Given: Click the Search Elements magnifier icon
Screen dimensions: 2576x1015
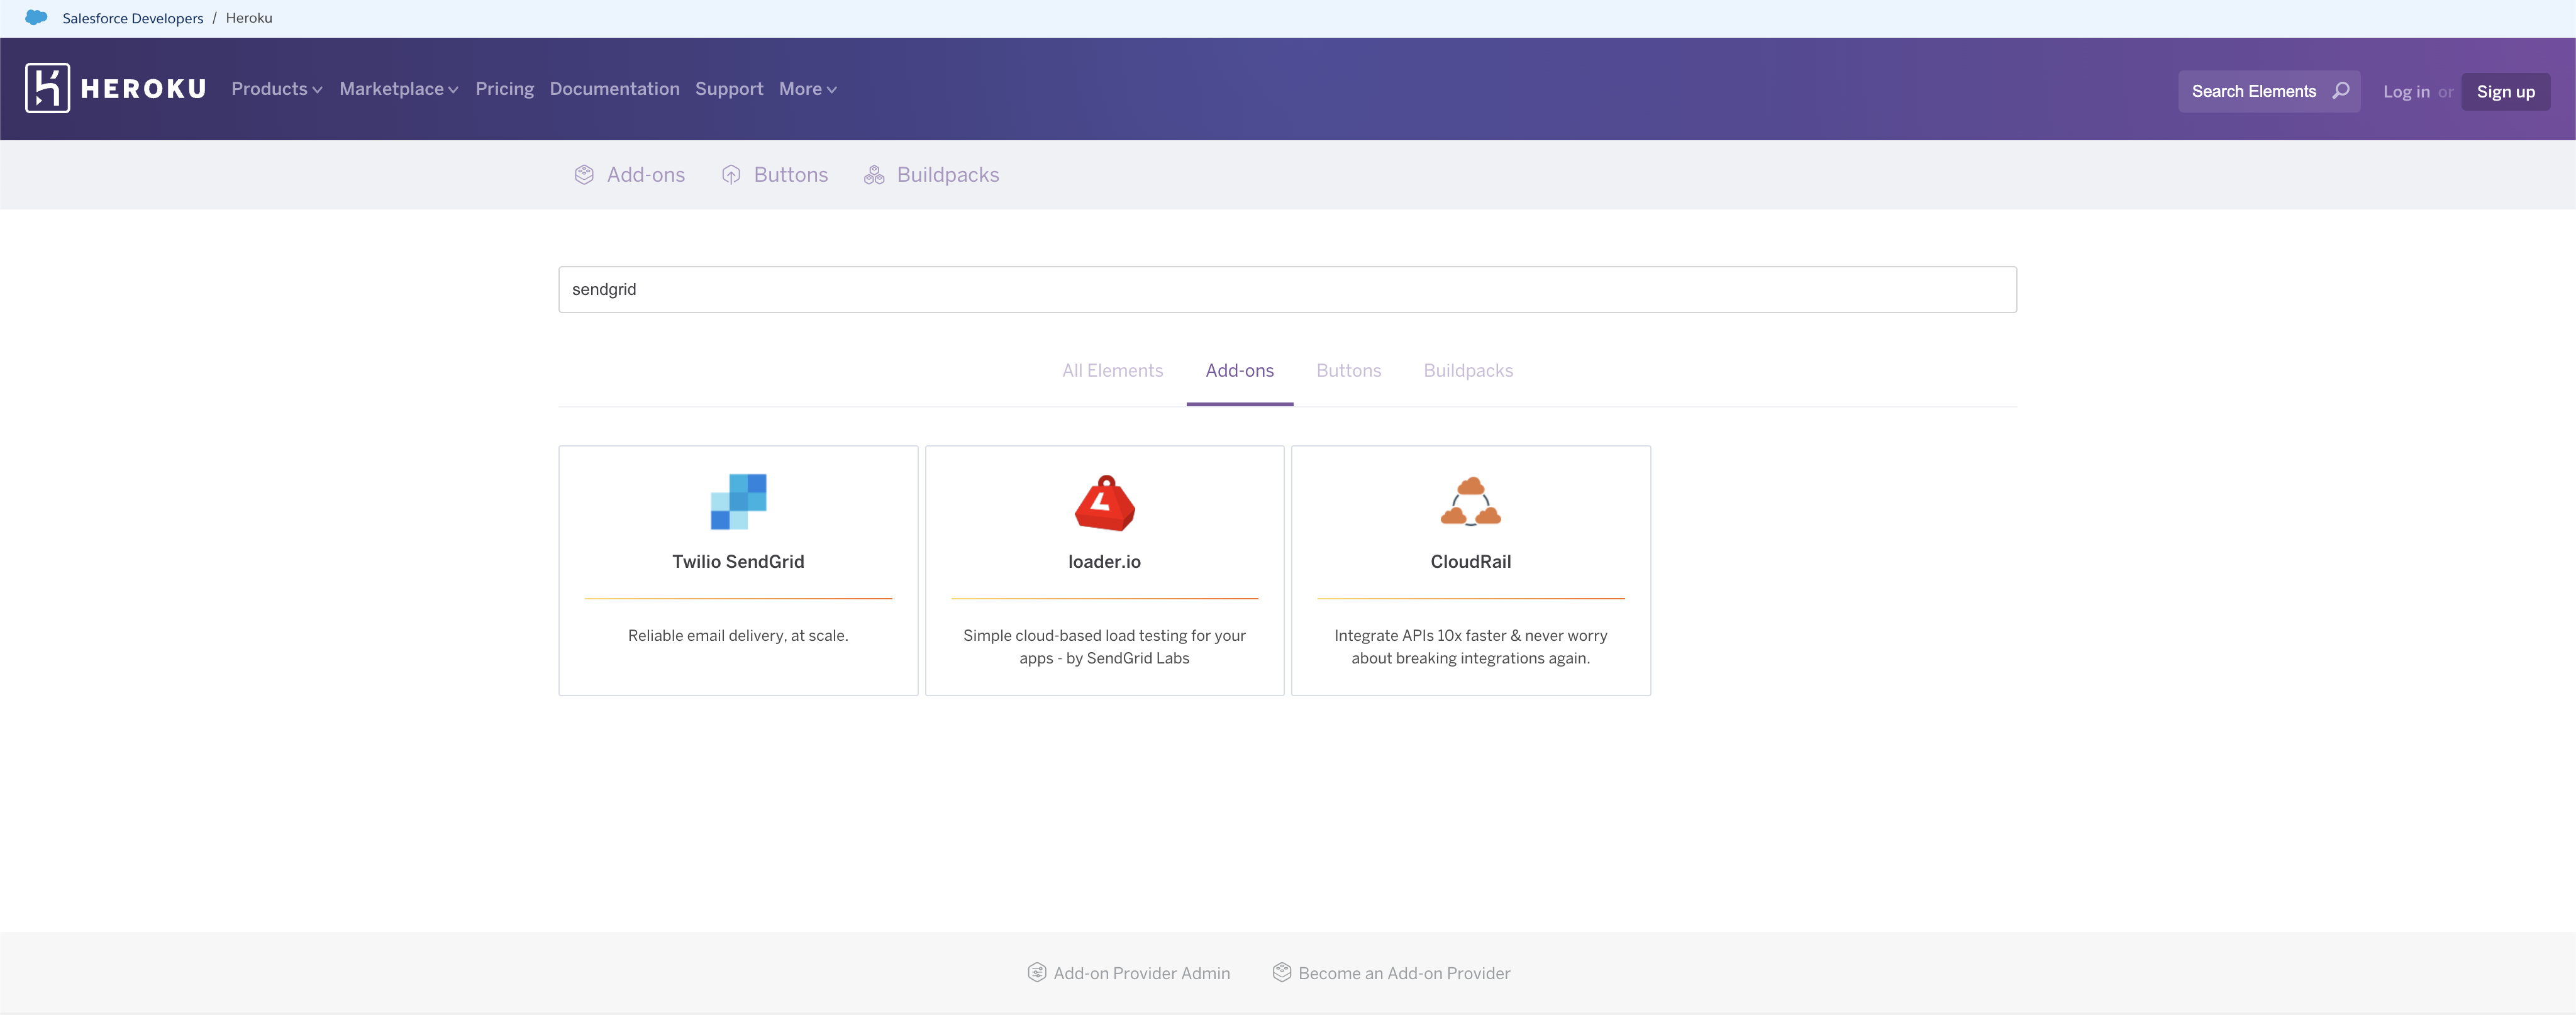Looking at the screenshot, I should [x=2340, y=91].
